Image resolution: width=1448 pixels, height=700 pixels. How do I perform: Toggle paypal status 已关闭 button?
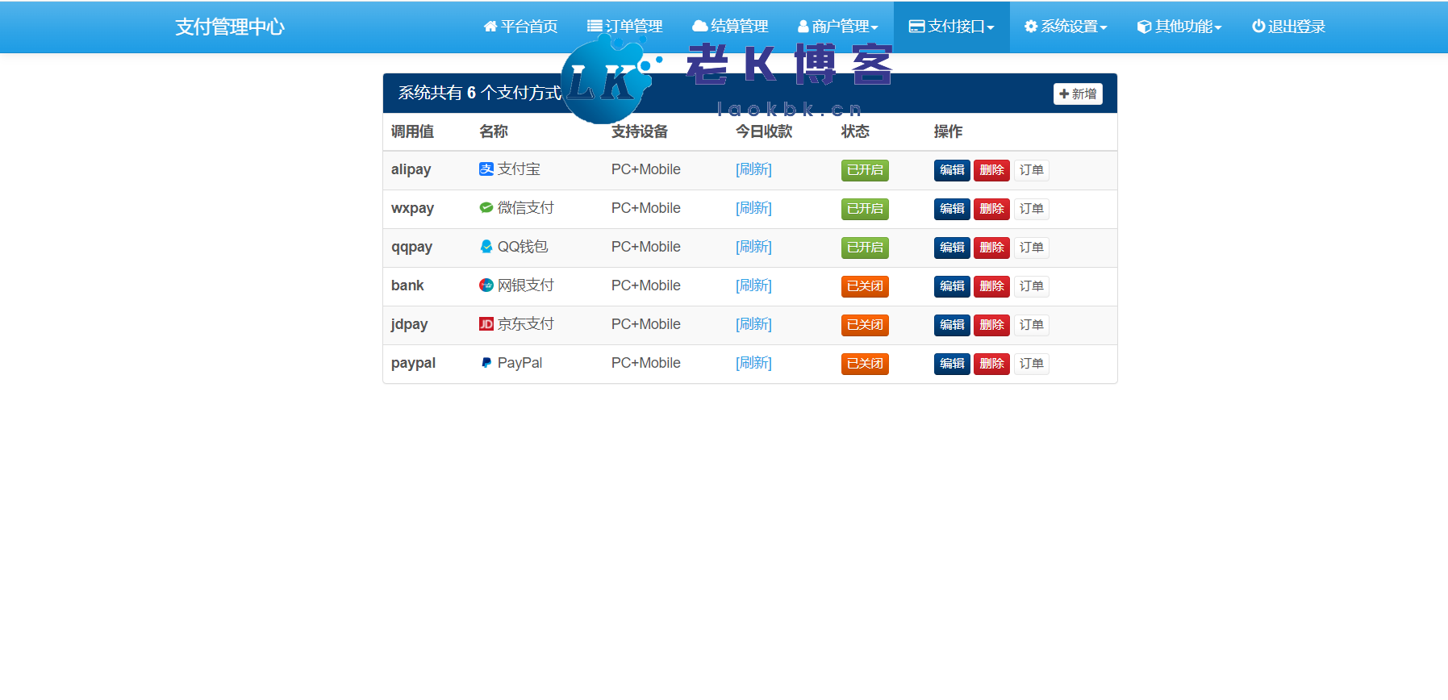864,364
